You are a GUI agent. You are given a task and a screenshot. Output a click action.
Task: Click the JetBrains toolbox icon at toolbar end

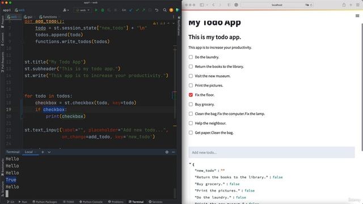coord(178,10)
